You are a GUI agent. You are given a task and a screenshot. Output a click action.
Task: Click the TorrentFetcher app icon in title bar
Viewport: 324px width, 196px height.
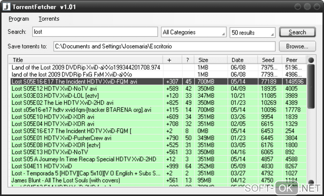[x=6, y=6]
